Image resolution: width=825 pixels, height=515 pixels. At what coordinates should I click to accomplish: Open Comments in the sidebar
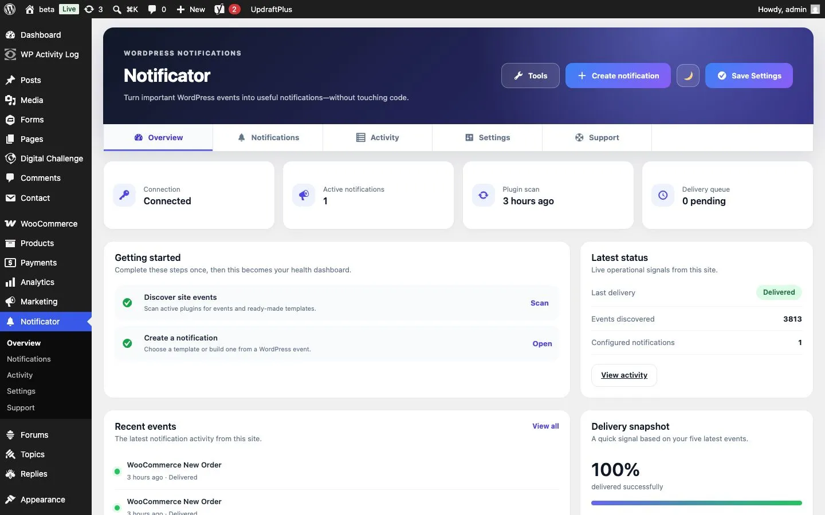[46, 178]
